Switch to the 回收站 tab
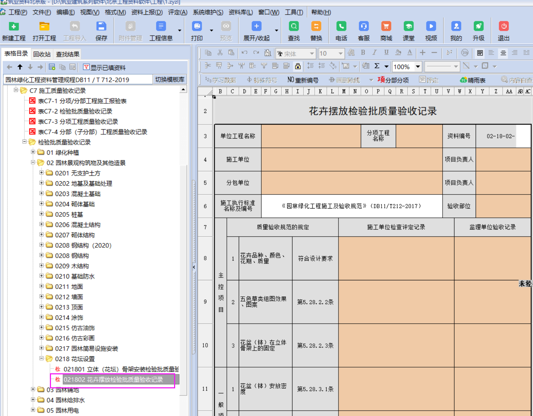The height and width of the screenshot is (416, 533). tap(42, 54)
